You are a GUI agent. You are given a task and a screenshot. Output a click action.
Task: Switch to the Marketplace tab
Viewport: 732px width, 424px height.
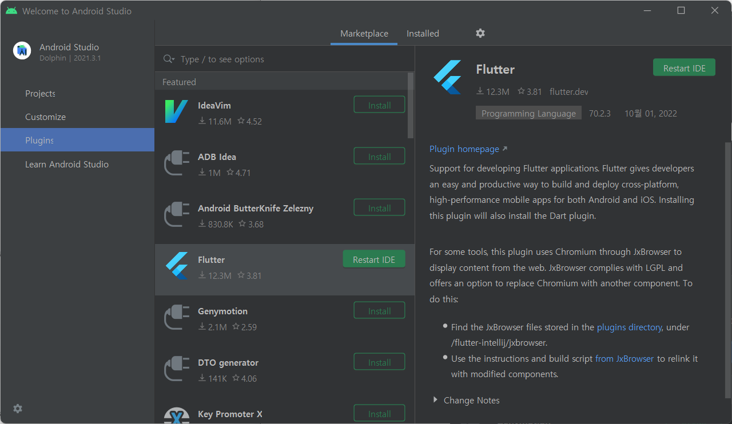364,34
